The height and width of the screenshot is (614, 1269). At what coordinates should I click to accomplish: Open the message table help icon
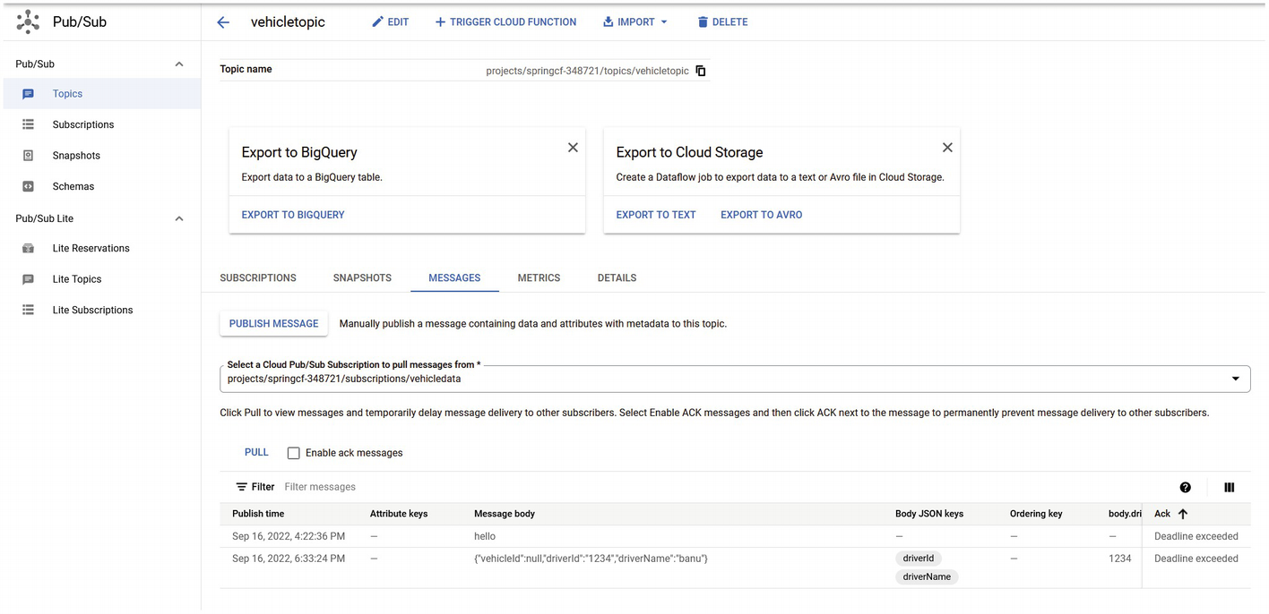pos(1185,488)
